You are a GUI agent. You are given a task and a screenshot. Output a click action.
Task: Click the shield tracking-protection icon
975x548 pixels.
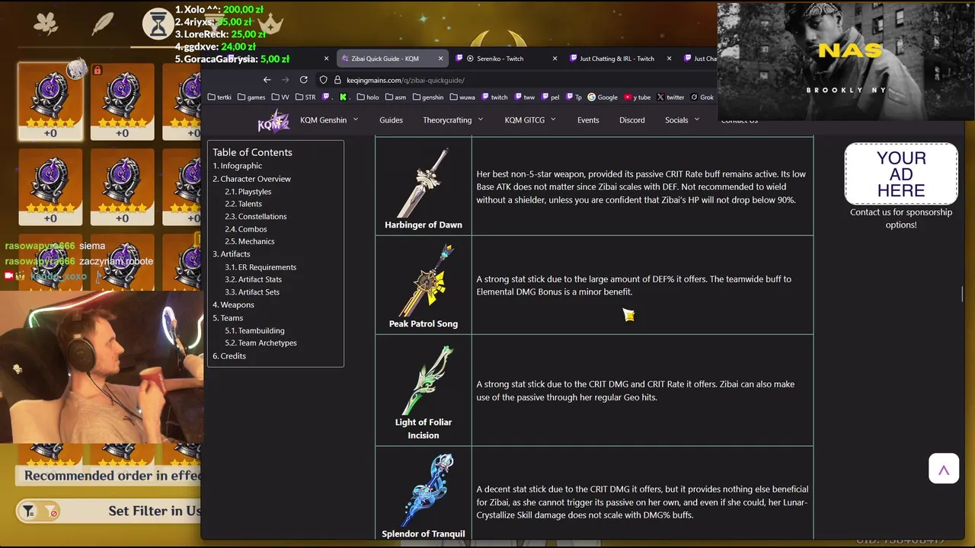pos(324,80)
